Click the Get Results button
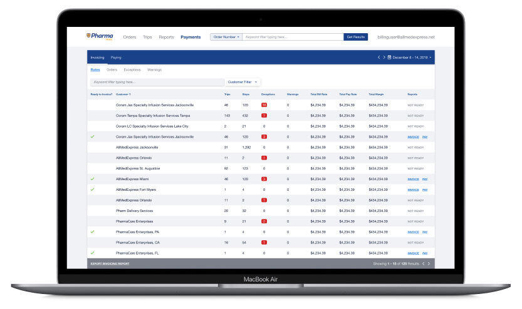 [x=355, y=37]
